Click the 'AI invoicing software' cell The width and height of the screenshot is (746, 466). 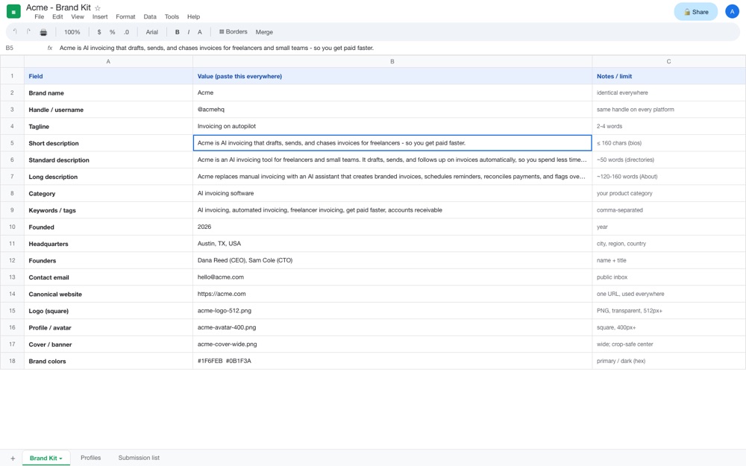coord(392,194)
